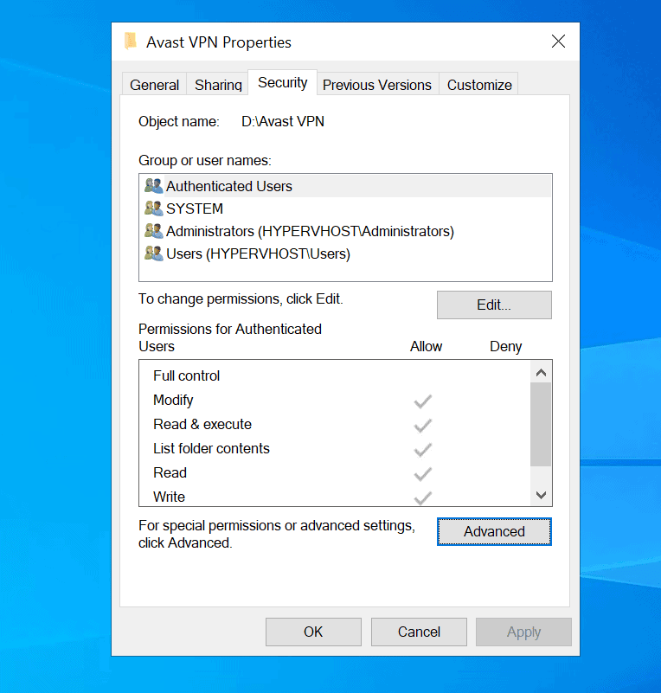This screenshot has width=661, height=693.
Task: Open the Sharing tab
Action: tap(218, 85)
